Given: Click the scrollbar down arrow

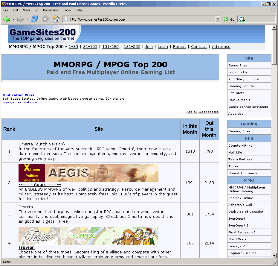Looking at the screenshot, I should tap(274, 256).
